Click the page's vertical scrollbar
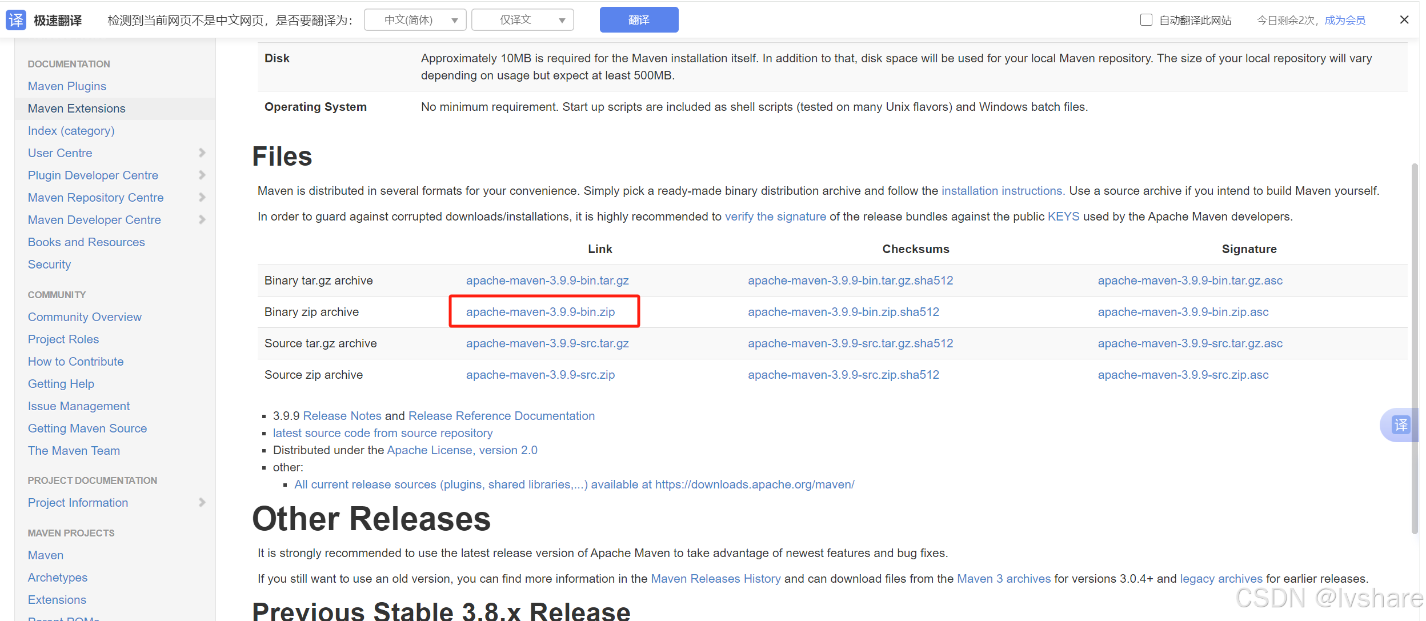 1415,348
